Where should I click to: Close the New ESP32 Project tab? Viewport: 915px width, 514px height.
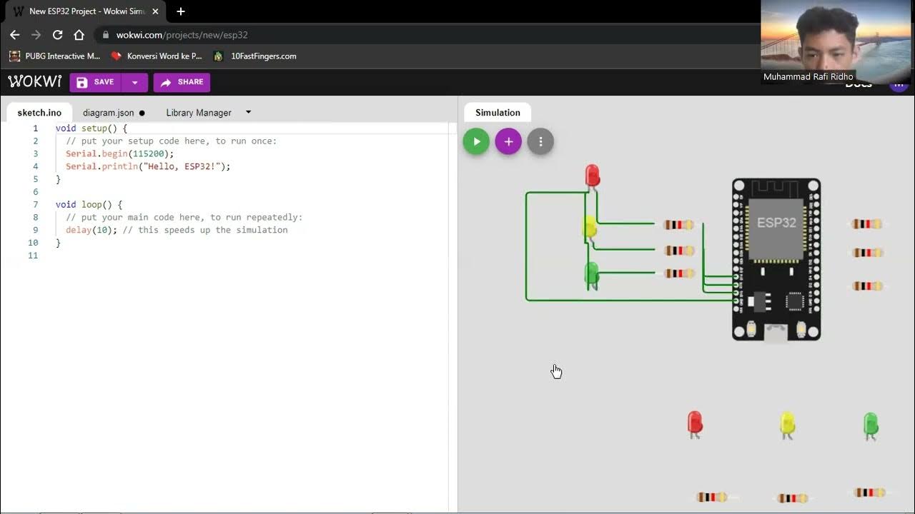point(155,11)
